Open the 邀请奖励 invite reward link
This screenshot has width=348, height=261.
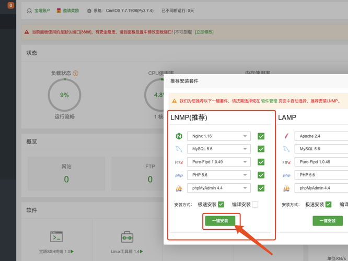(x=71, y=10)
